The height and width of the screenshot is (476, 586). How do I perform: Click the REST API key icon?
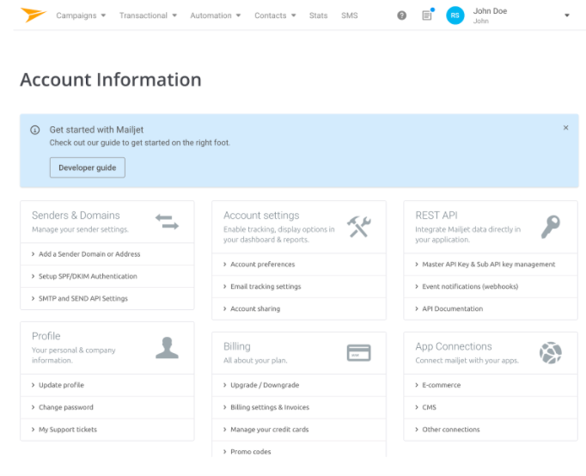click(550, 227)
